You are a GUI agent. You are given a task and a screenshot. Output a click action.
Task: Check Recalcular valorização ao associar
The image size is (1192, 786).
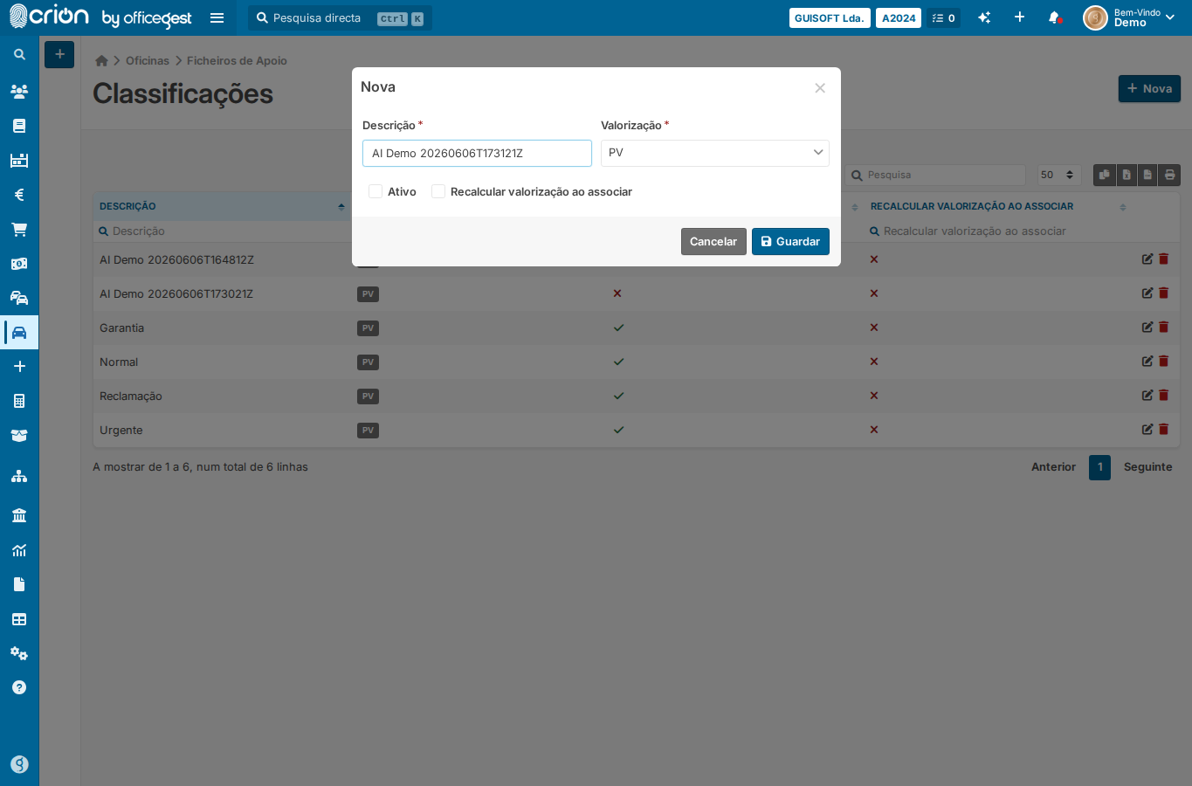click(438, 191)
